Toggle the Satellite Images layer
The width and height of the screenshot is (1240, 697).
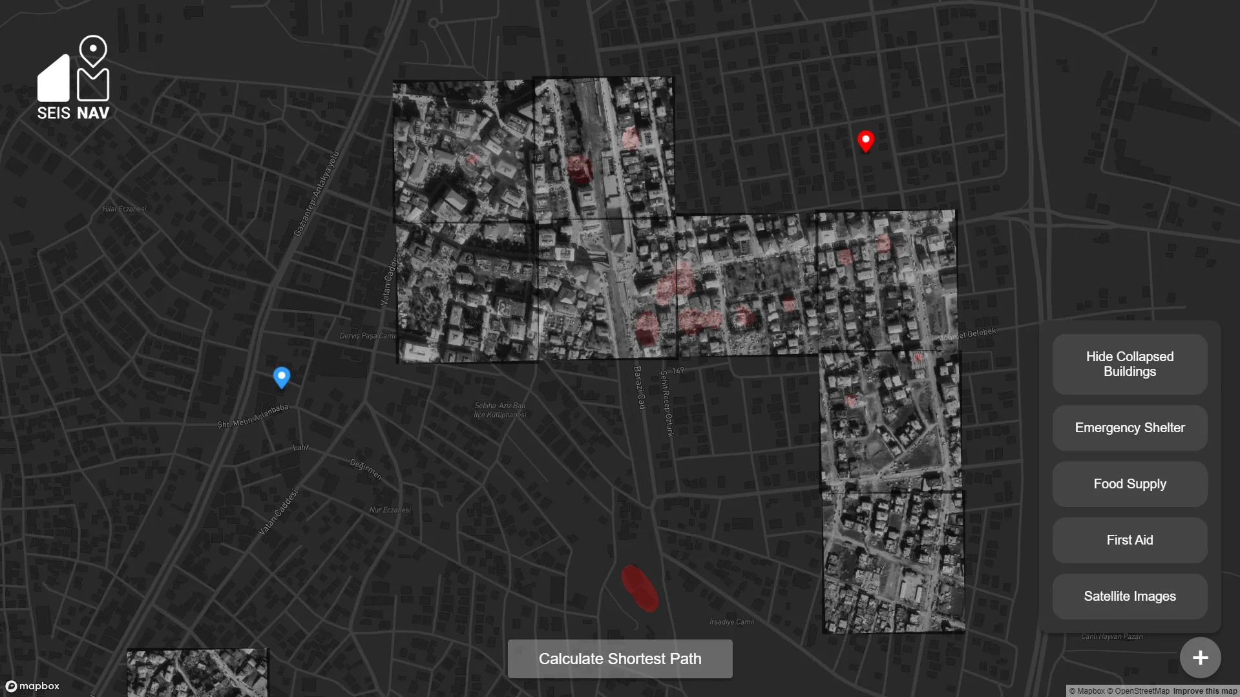[1130, 596]
